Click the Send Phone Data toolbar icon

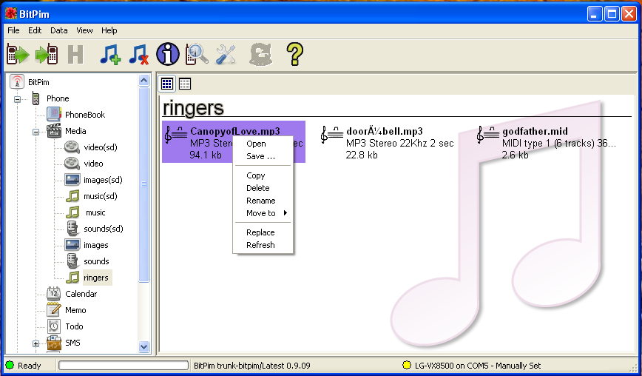click(47, 54)
